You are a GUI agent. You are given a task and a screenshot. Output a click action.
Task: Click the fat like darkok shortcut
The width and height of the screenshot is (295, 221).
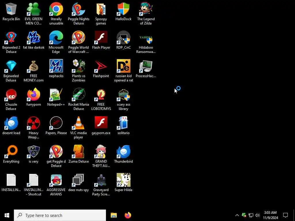point(33,38)
